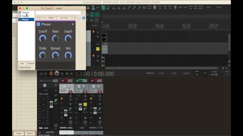This screenshot has width=243, height=136.
Task: Select mixer track number 2 label
Action: [81, 133]
